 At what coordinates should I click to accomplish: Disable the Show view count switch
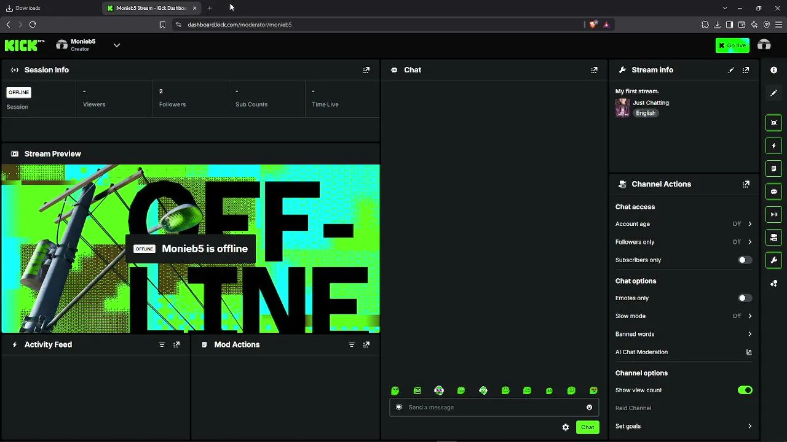745,390
